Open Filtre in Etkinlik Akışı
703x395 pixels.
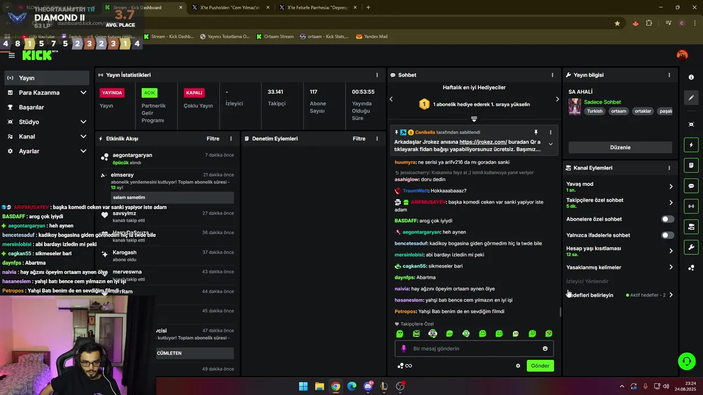click(x=213, y=139)
